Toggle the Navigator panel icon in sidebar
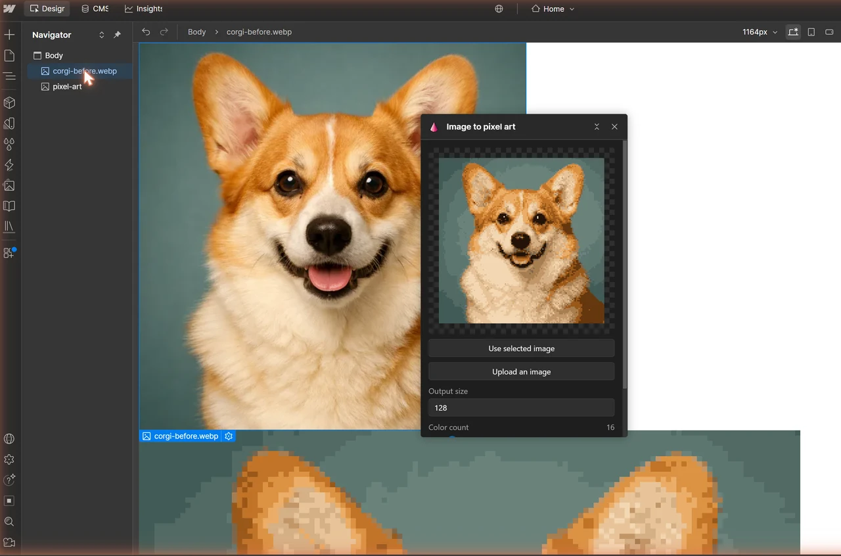Screen dimensions: 841x556 pos(9,76)
